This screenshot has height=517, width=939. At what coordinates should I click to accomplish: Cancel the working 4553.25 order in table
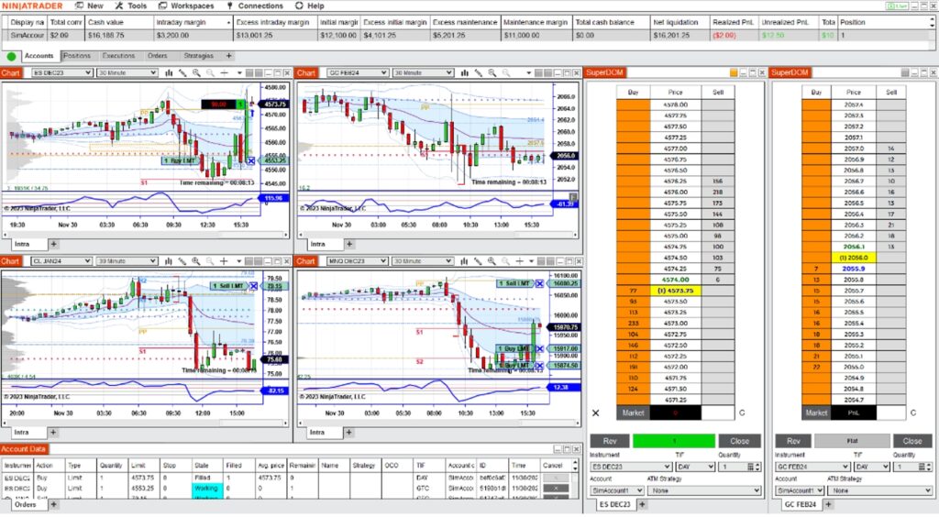pyautogui.click(x=555, y=489)
